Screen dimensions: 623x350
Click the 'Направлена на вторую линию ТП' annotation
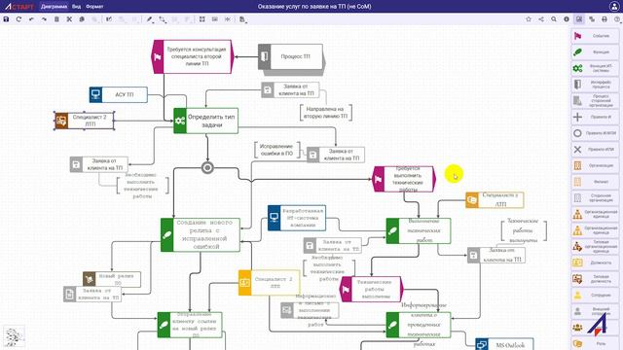click(326, 113)
